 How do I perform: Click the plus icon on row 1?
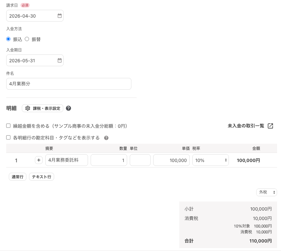[x=39, y=160]
